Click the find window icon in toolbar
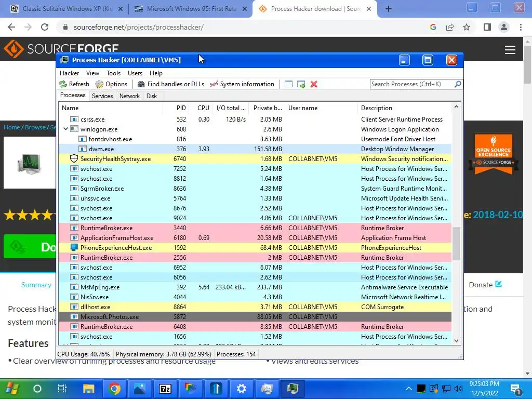Screen dimensions: 532x399 [x=288, y=84]
